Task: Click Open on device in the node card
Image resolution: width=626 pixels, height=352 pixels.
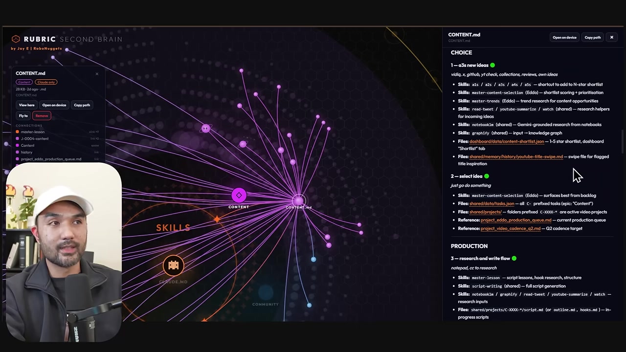Action: (54, 105)
